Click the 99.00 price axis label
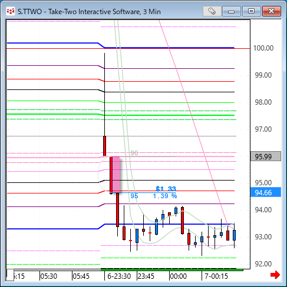 (263, 75)
